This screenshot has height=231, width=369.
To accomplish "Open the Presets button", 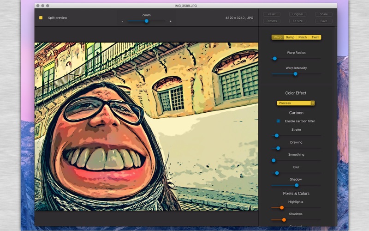I will pyautogui.click(x=272, y=21).
